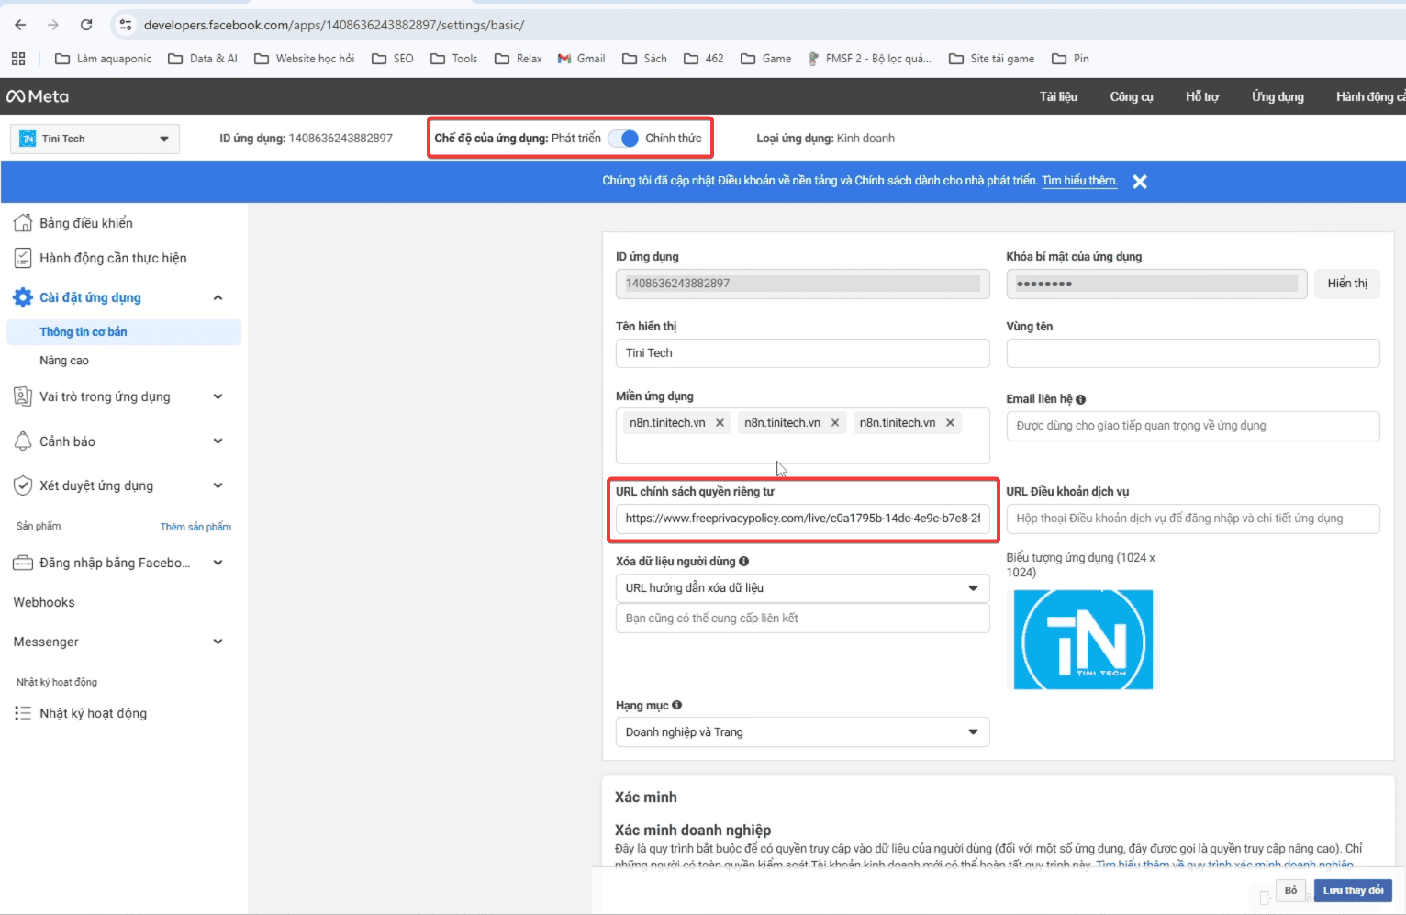Click the browser forward arrow

53,25
